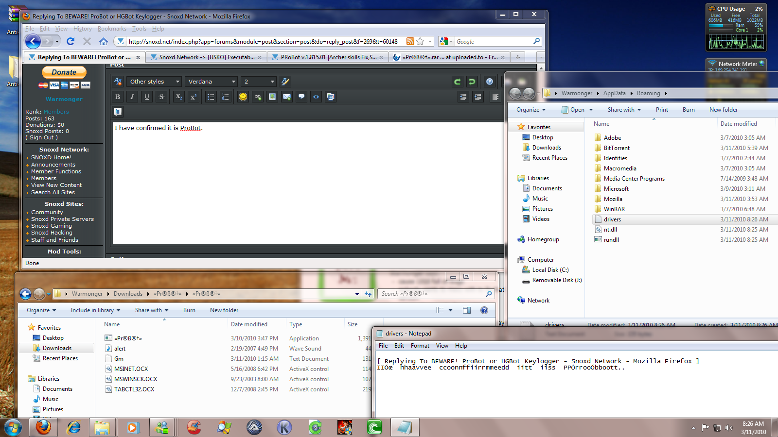Select the drivers file in Roaming folder

point(685,219)
